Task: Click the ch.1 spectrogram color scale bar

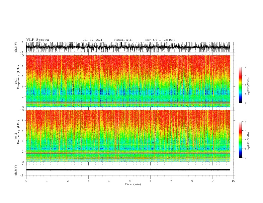Action: pyautogui.click(x=240, y=85)
